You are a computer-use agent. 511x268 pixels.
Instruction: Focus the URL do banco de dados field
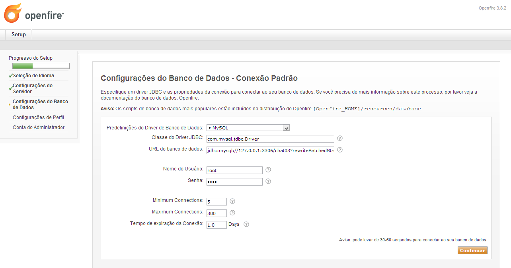click(270, 150)
